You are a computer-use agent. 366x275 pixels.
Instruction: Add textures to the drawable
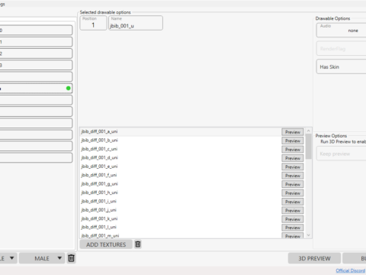[x=106, y=244]
